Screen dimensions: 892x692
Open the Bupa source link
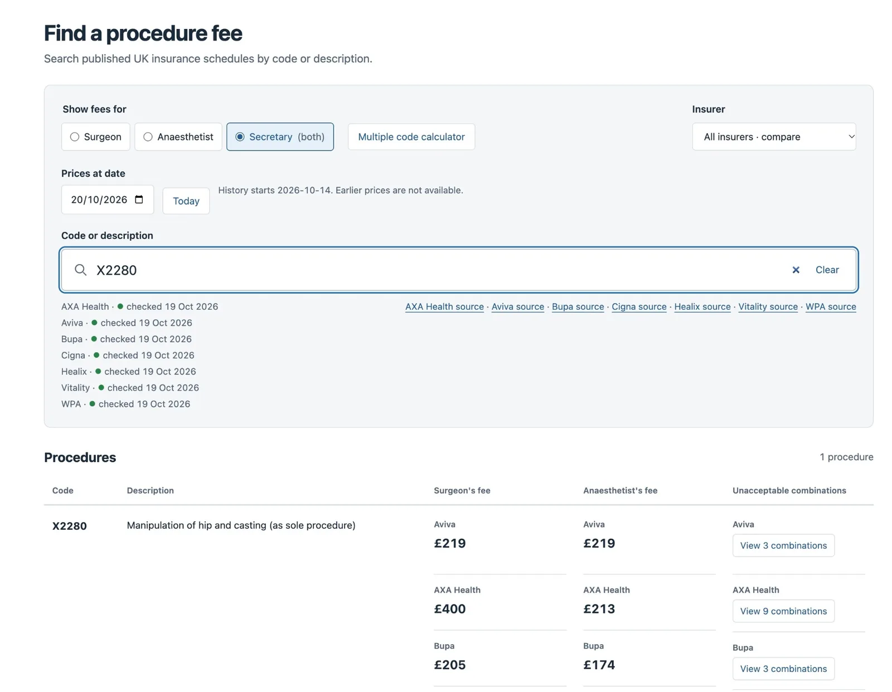point(578,307)
